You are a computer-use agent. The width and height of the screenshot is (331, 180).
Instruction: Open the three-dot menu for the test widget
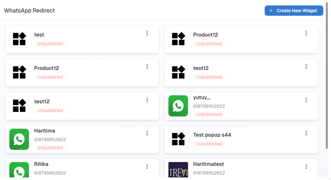pos(147,33)
